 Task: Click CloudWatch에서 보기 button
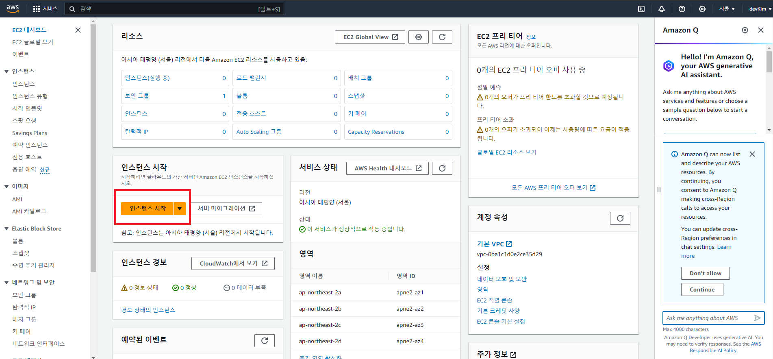[233, 263]
